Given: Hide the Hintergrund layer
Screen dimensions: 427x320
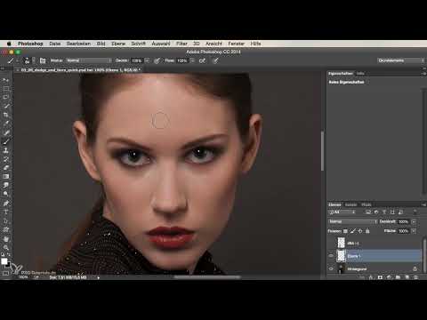Looking at the screenshot, I should click(x=331, y=268).
